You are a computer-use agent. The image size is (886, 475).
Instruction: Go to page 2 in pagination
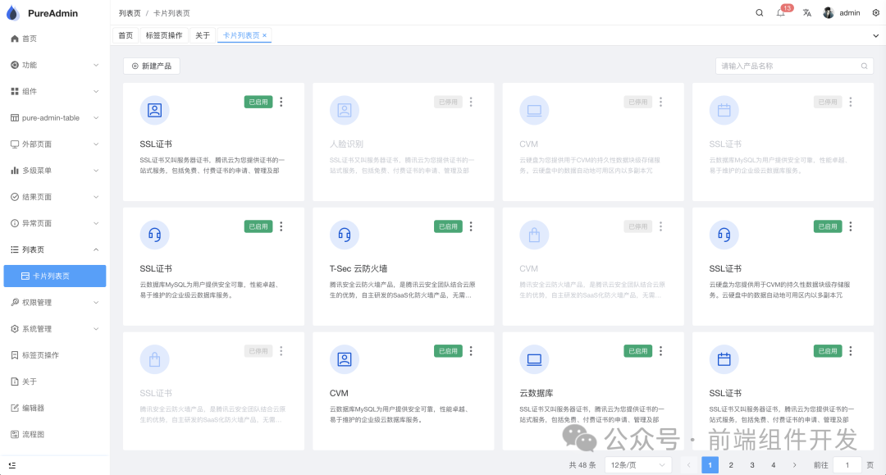731,464
